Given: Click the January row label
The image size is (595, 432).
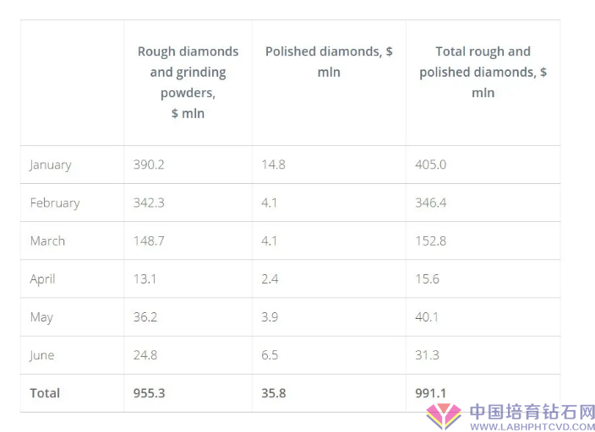Looking at the screenshot, I should tap(51, 165).
